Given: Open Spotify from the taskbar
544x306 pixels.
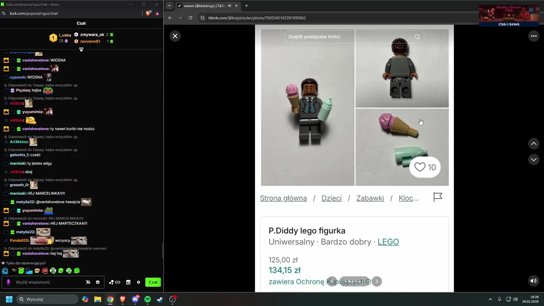Looking at the screenshot, I should click(x=147, y=299).
